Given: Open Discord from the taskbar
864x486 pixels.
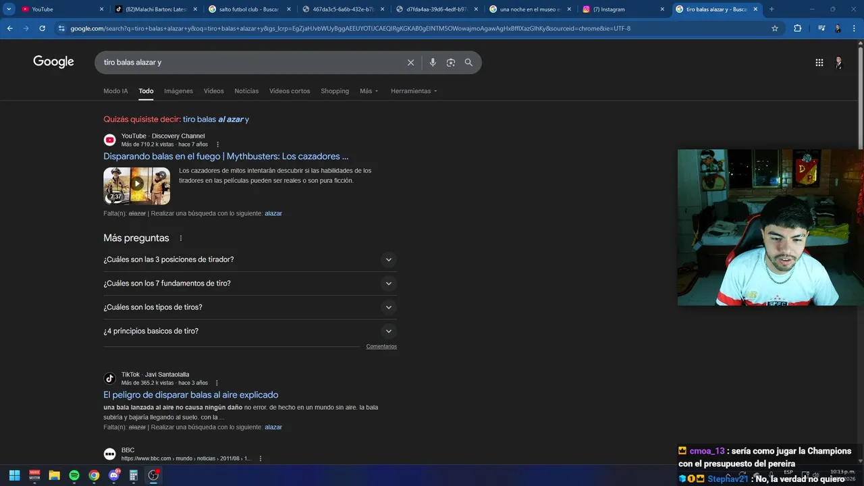Looking at the screenshot, I should click(x=114, y=475).
